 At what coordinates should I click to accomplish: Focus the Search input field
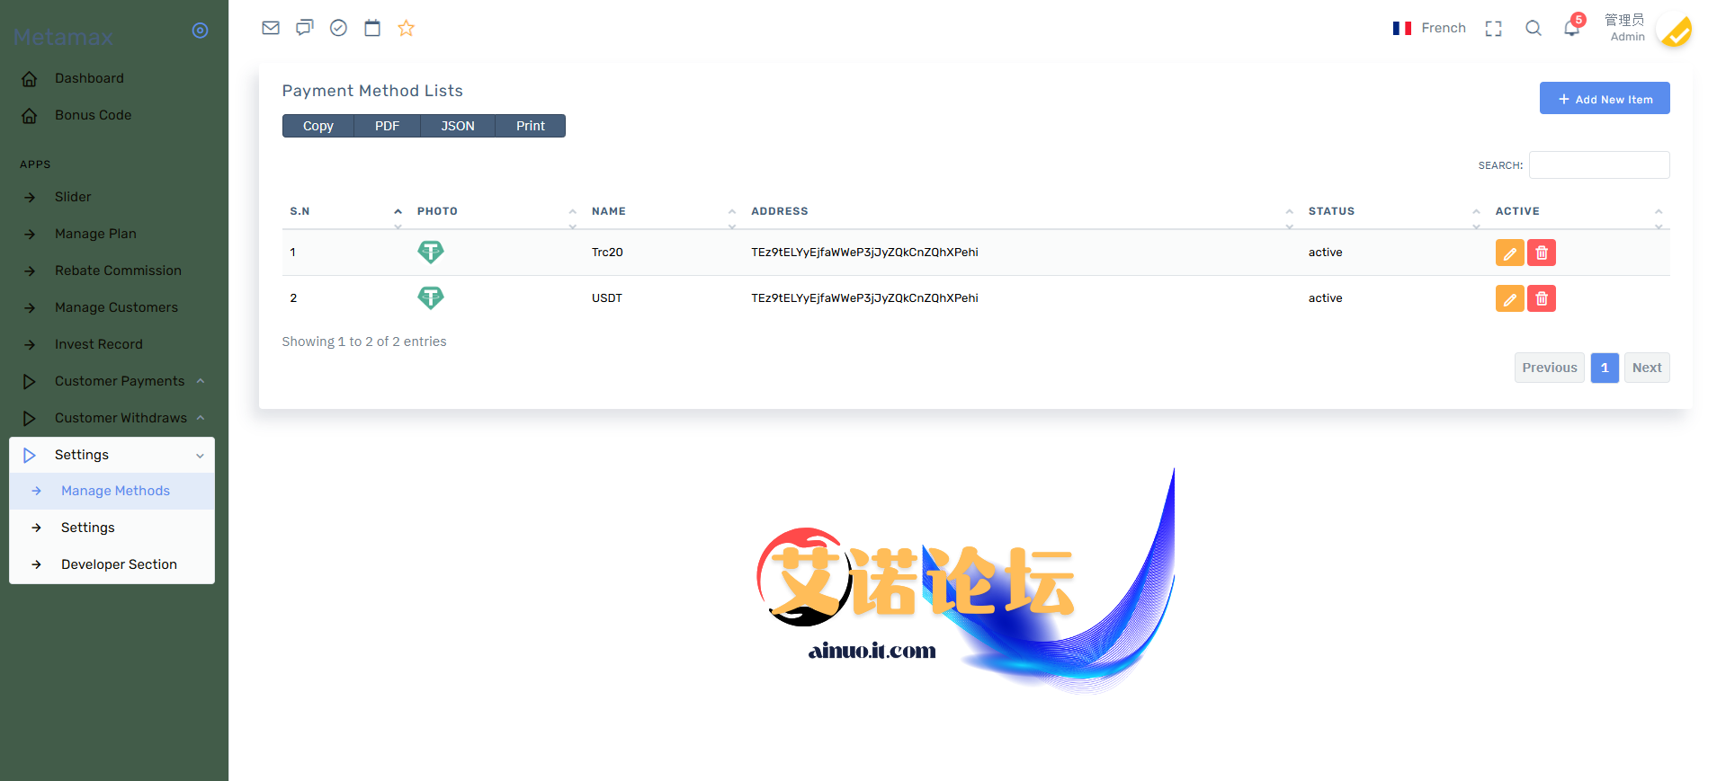(x=1599, y=165)
